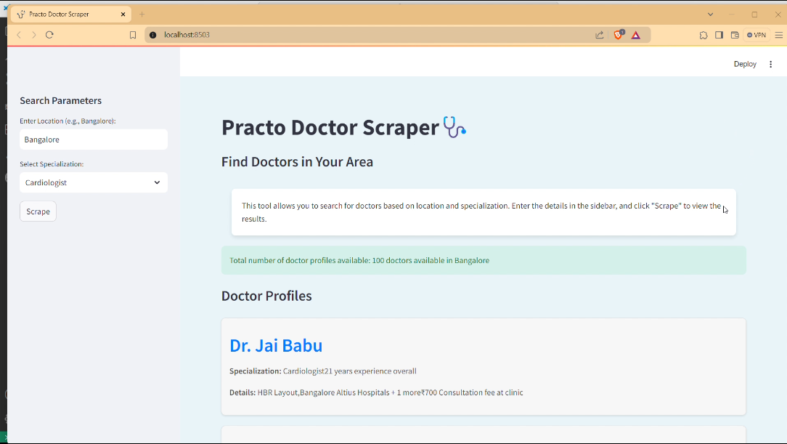Click the Specialization line of Dr. Jai Babu

point(323,371)
